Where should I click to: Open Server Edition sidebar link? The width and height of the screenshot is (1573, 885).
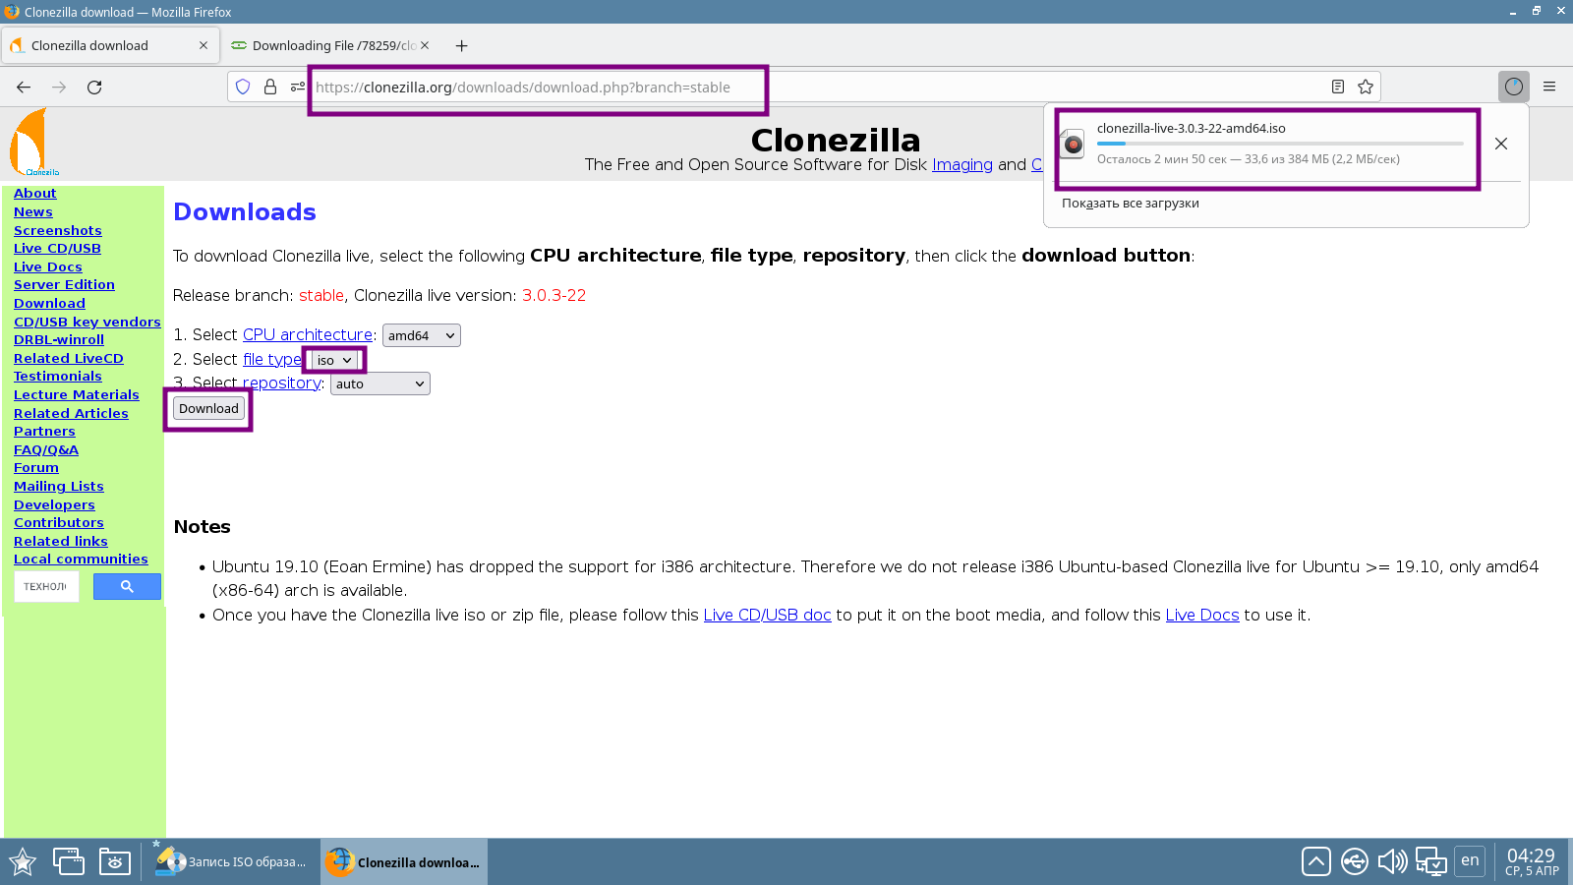[x=64, y=285]
